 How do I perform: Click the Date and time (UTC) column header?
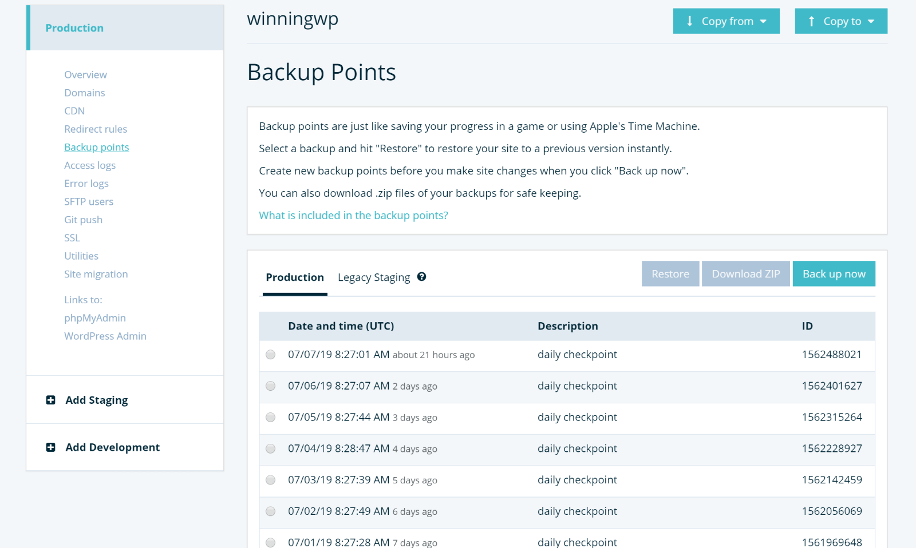click(341, 325)
